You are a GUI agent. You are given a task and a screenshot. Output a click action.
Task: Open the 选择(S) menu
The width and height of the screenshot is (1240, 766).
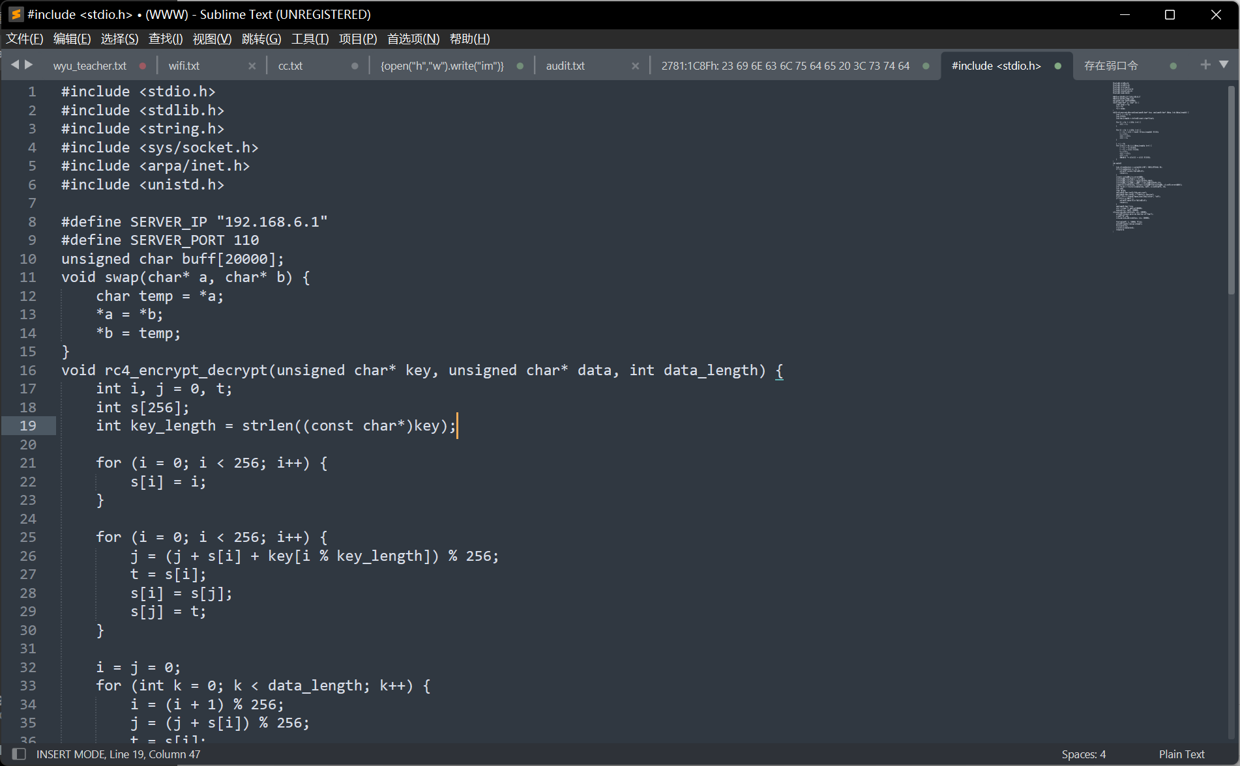tap(119, 39)
